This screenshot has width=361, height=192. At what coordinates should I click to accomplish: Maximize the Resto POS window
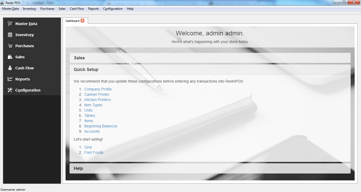click(x=344, y=2)
